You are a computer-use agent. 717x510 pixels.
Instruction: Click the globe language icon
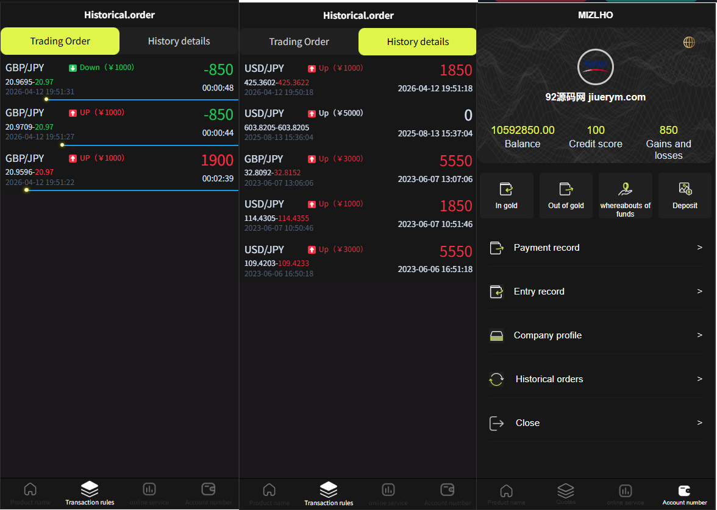689,42
